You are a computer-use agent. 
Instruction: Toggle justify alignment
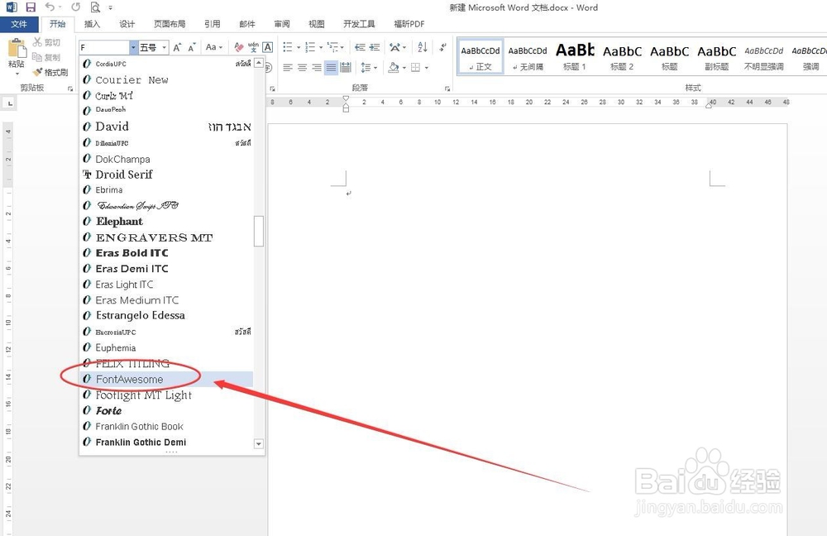(x=331, y=68)
